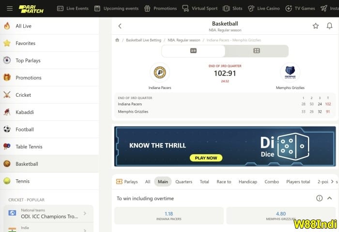Add match to favorites with star icon
339x232 pixels.
click(316, 26)
